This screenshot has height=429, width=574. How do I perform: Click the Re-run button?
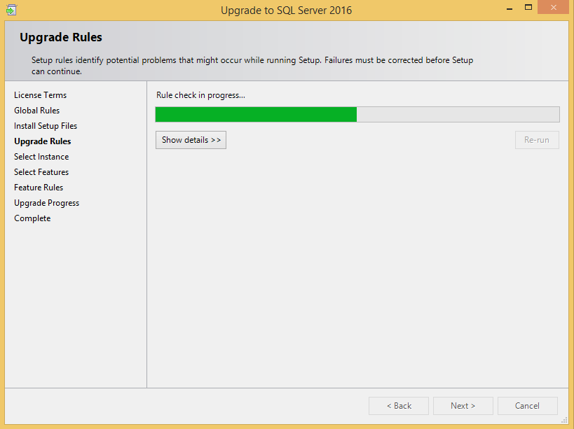coord(537,140)
